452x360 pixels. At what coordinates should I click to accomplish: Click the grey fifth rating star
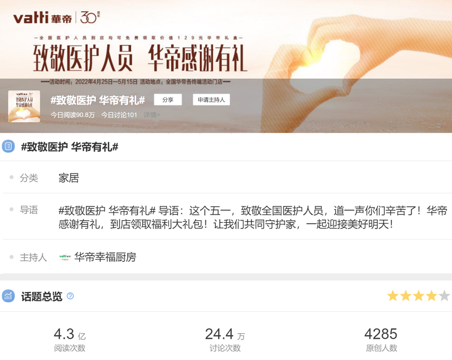(444, 296)
